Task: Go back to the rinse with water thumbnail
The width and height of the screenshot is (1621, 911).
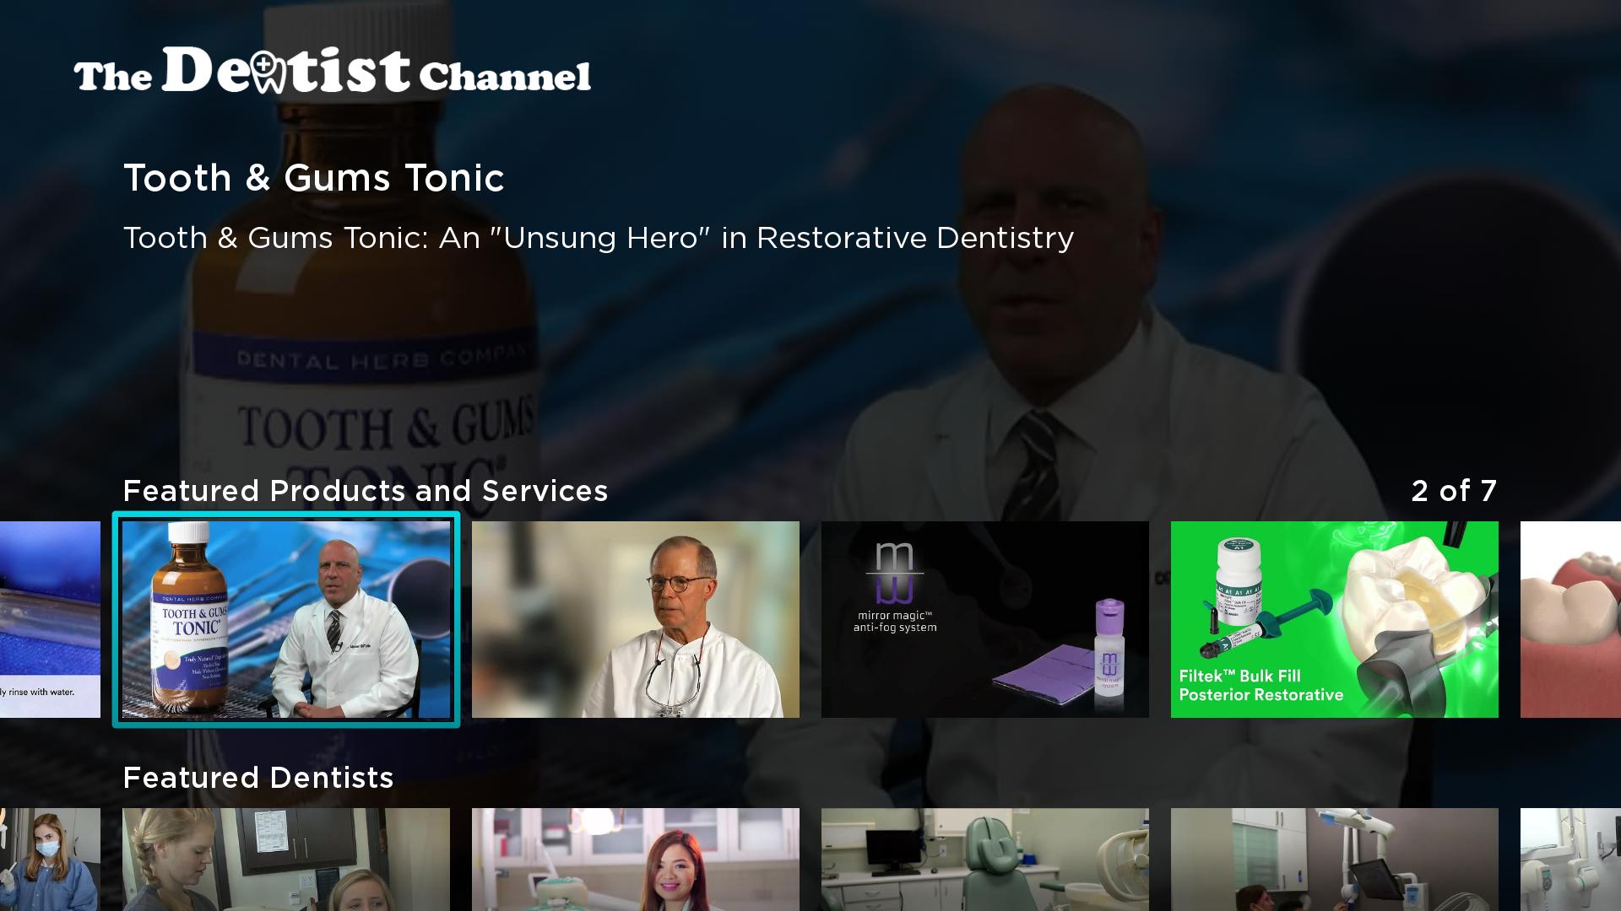Action: [50, 619]
